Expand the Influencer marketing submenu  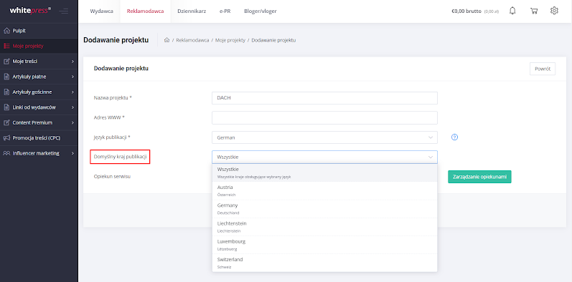[x=39, y=153]
